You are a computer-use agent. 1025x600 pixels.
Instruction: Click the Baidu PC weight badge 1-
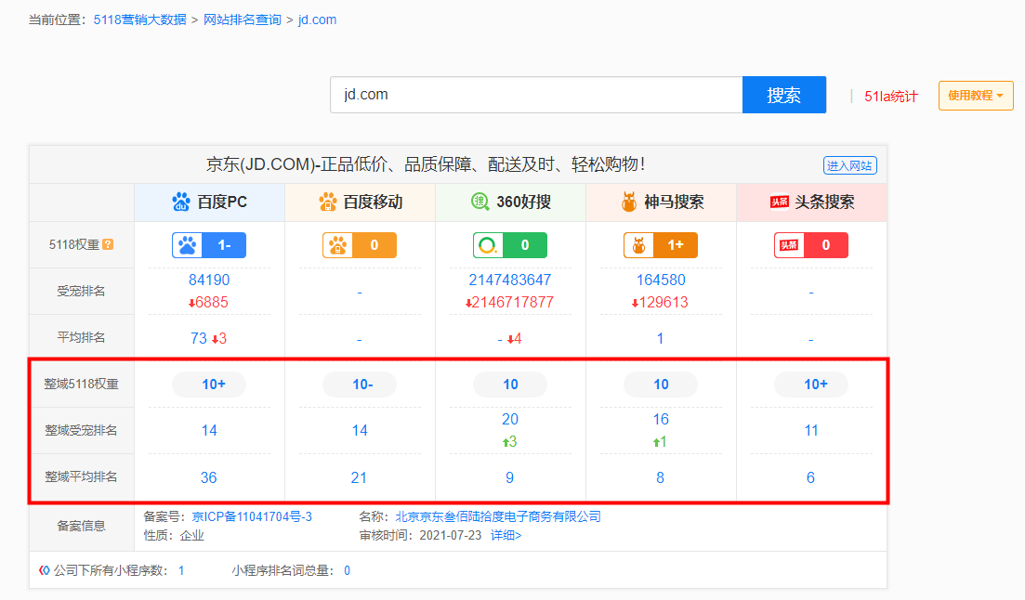(x=209, y=245)
